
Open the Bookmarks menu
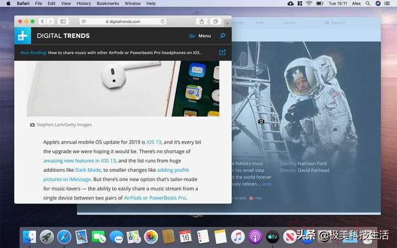pos(108,3)
